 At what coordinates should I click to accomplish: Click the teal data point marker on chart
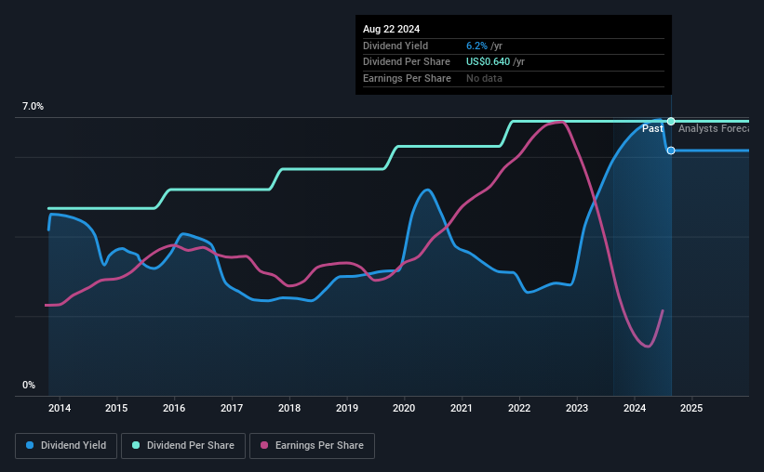[x=671, y=121]
